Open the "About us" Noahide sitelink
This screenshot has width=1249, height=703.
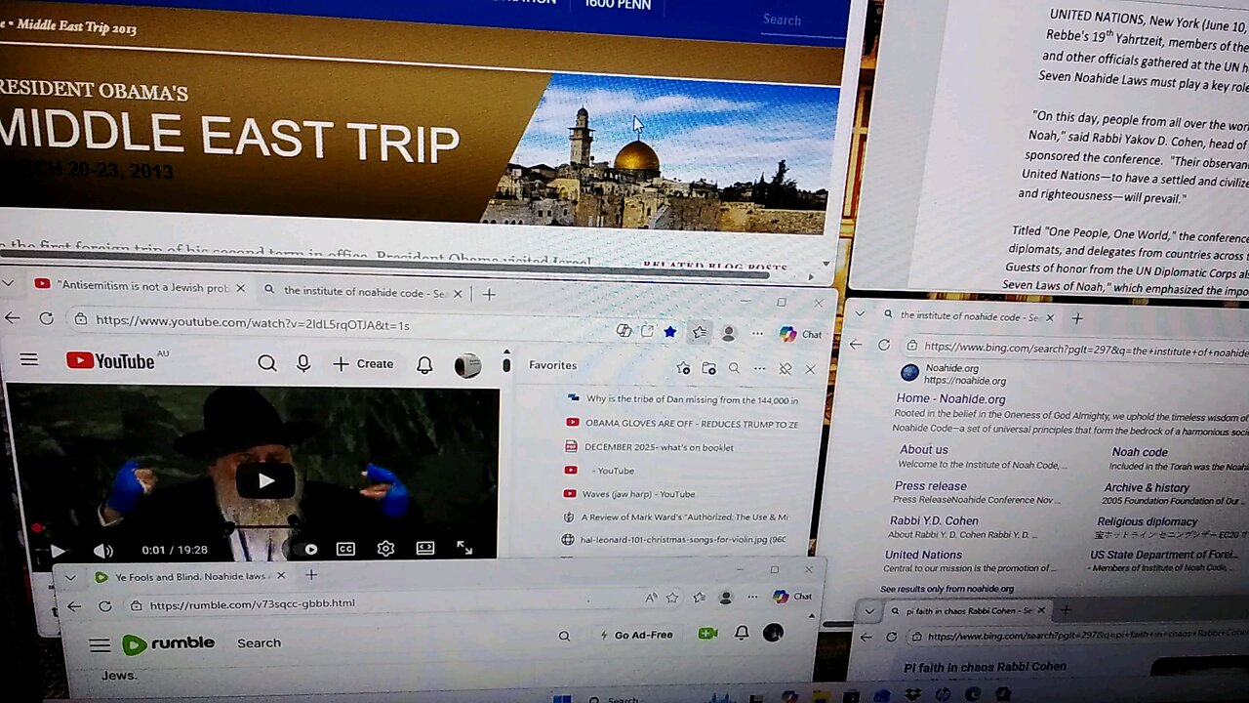coord(924,450)
